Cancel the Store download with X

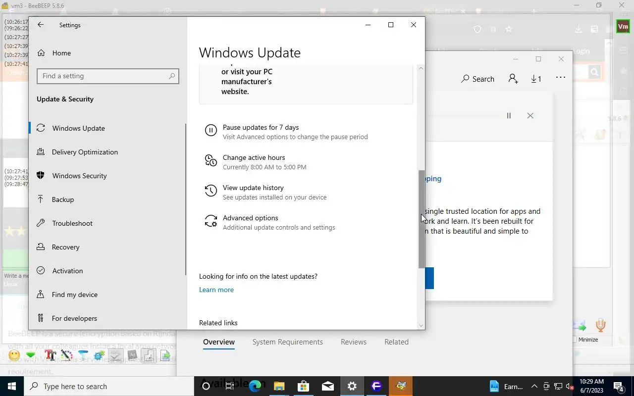pos(530,115)
